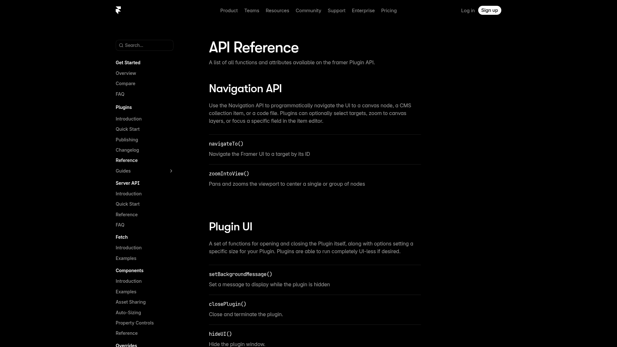Click the Get Started section heading

tap(128, 63)
